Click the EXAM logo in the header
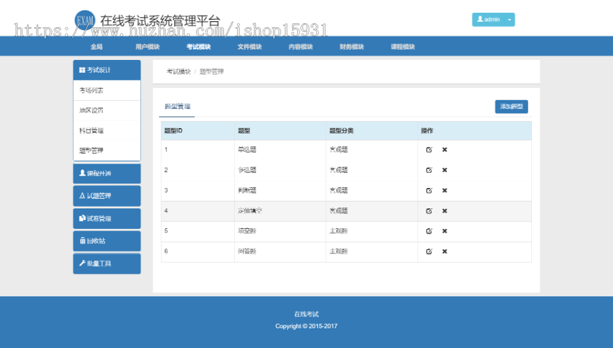 tap(85, 20)
